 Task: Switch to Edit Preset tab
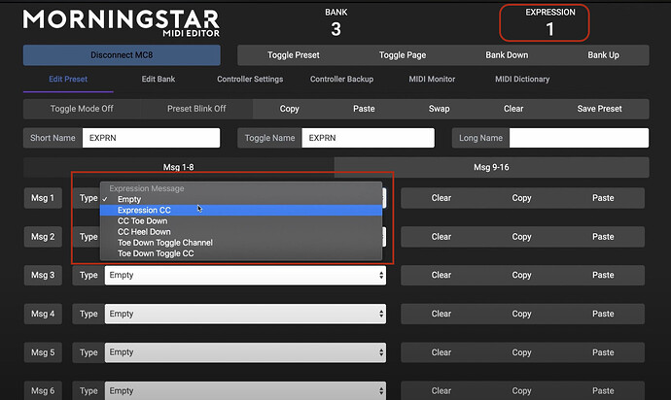point(68,79)
